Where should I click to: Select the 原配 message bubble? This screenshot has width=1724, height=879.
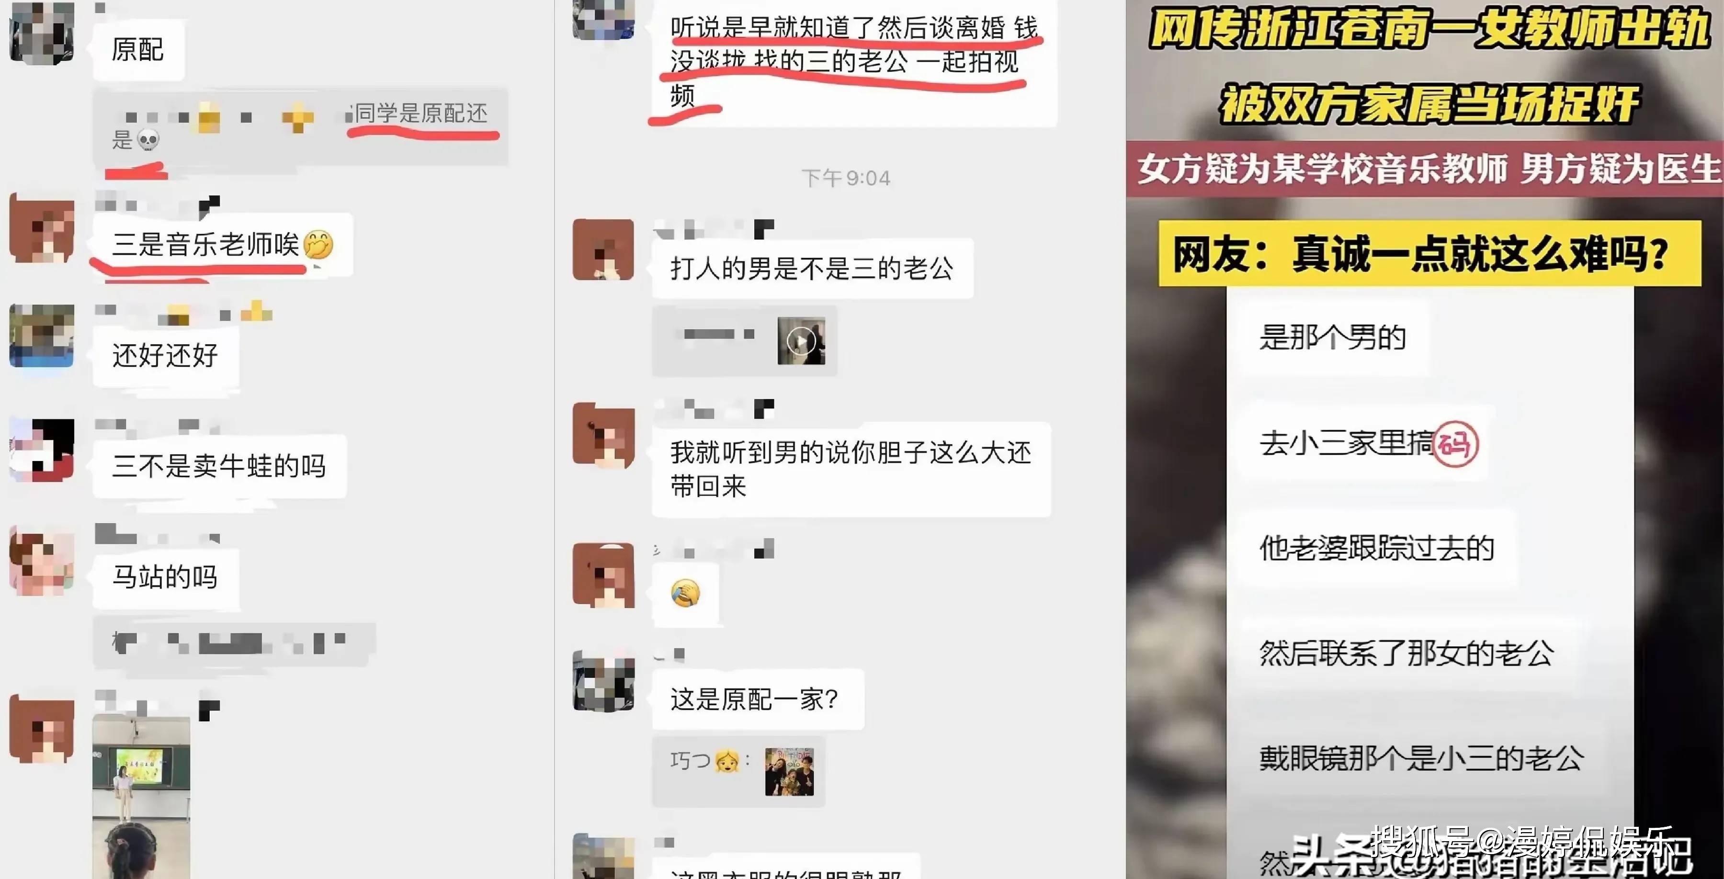(x=138, y=49)
